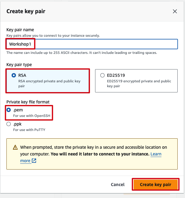Click the 'For use with PuTTY' text

29,130
